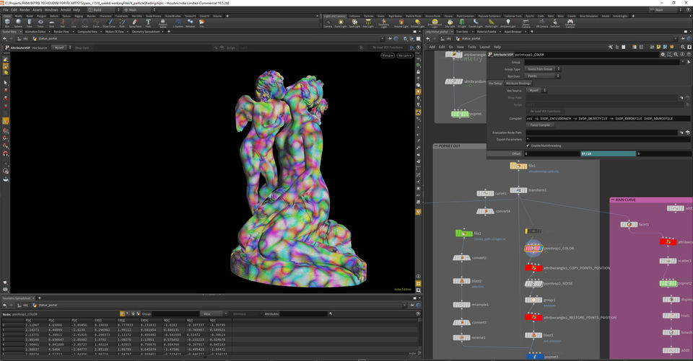
Task: Open the Vex Source dropdown in parameter pane
Action: pyautogui.click(x=536, y=90)
